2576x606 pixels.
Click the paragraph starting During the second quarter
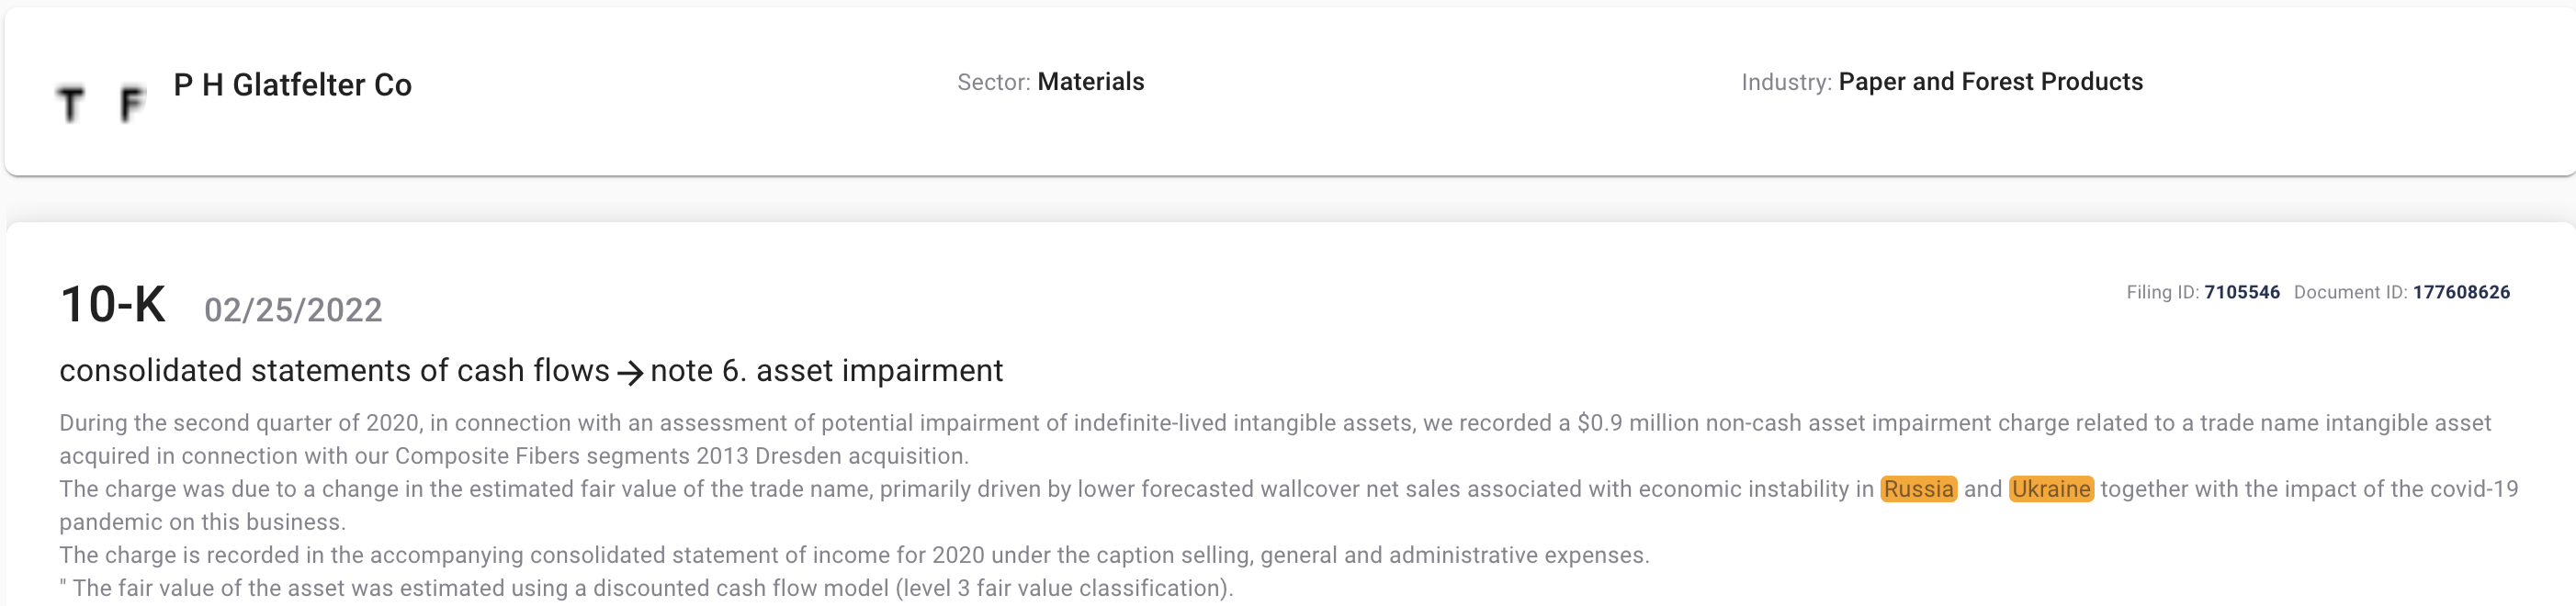[1275, 439]
